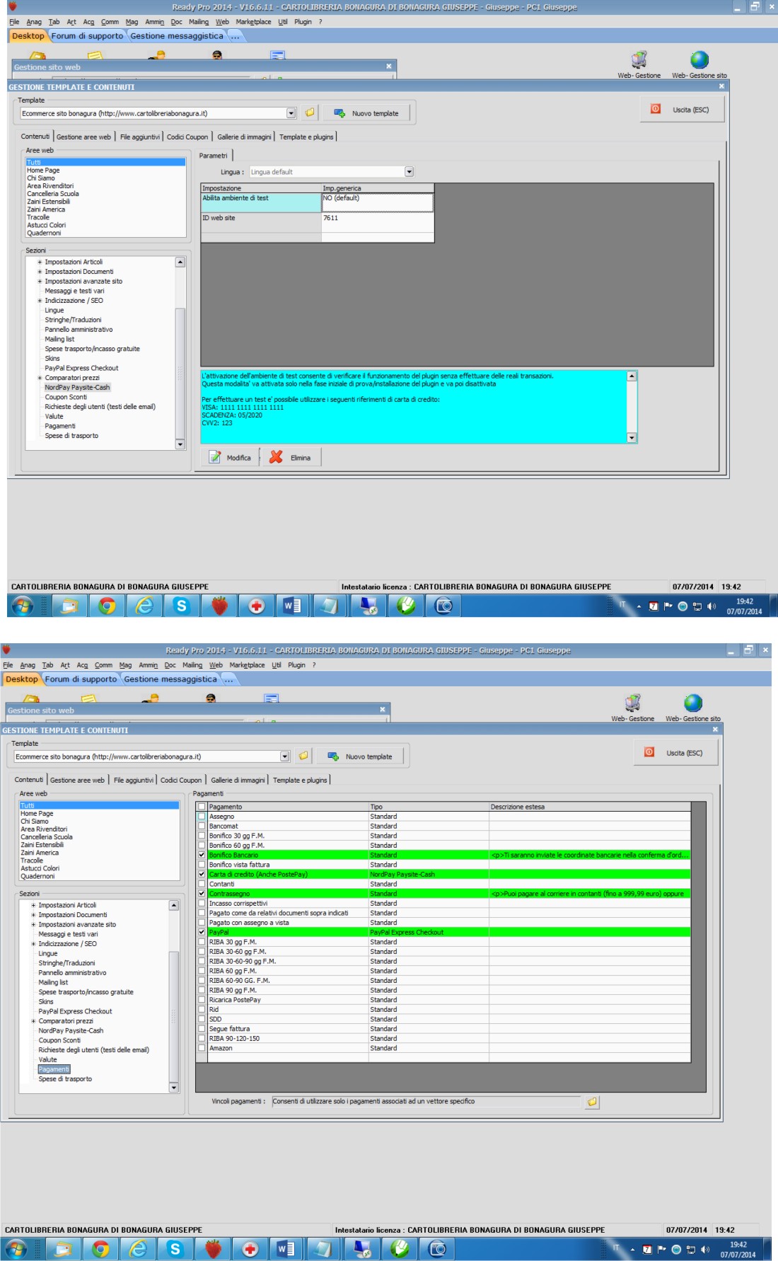Click the Vincoli pagamenti text field
The width and height of the screenshot is (778, 1261).
click(426, 1102)
